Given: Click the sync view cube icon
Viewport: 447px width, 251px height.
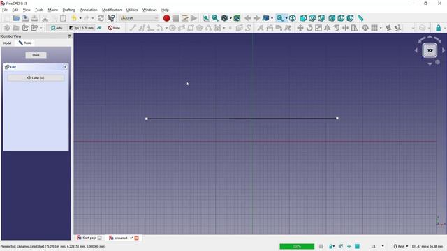Looking at the screenshot, I should point(265,18).
